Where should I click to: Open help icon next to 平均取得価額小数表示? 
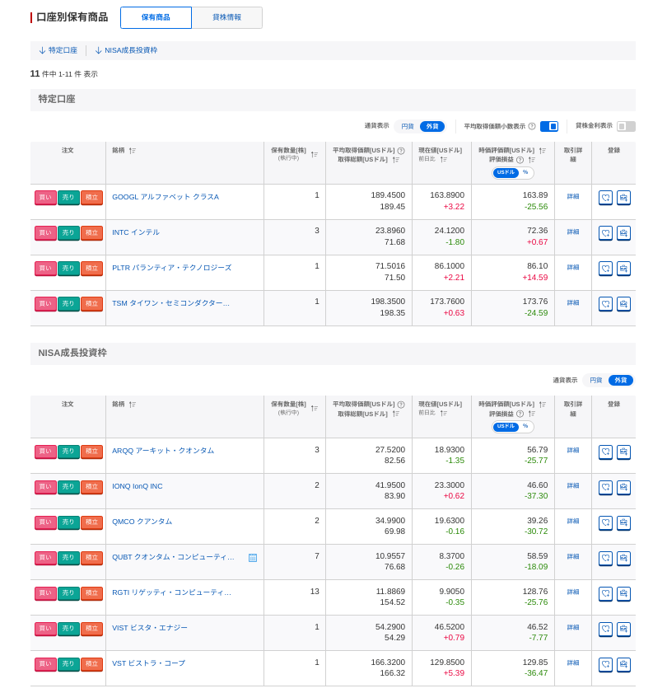532,126
